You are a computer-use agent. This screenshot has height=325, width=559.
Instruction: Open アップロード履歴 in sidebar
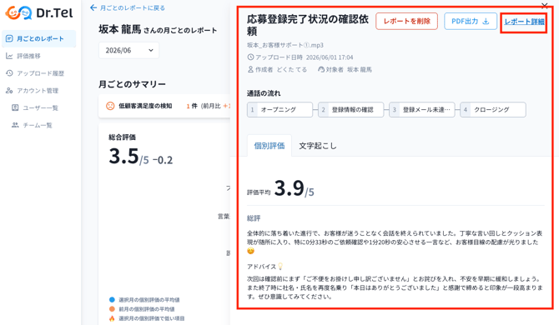[x=40, y=73]
